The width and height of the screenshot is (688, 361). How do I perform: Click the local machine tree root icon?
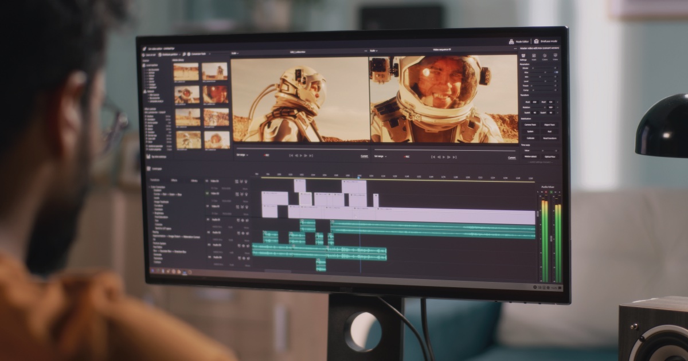144,65
